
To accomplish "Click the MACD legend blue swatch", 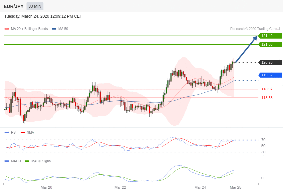I will [7, 161].
